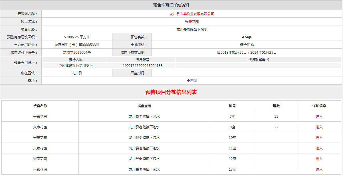Select the 栋号 column header

point(232,106)
